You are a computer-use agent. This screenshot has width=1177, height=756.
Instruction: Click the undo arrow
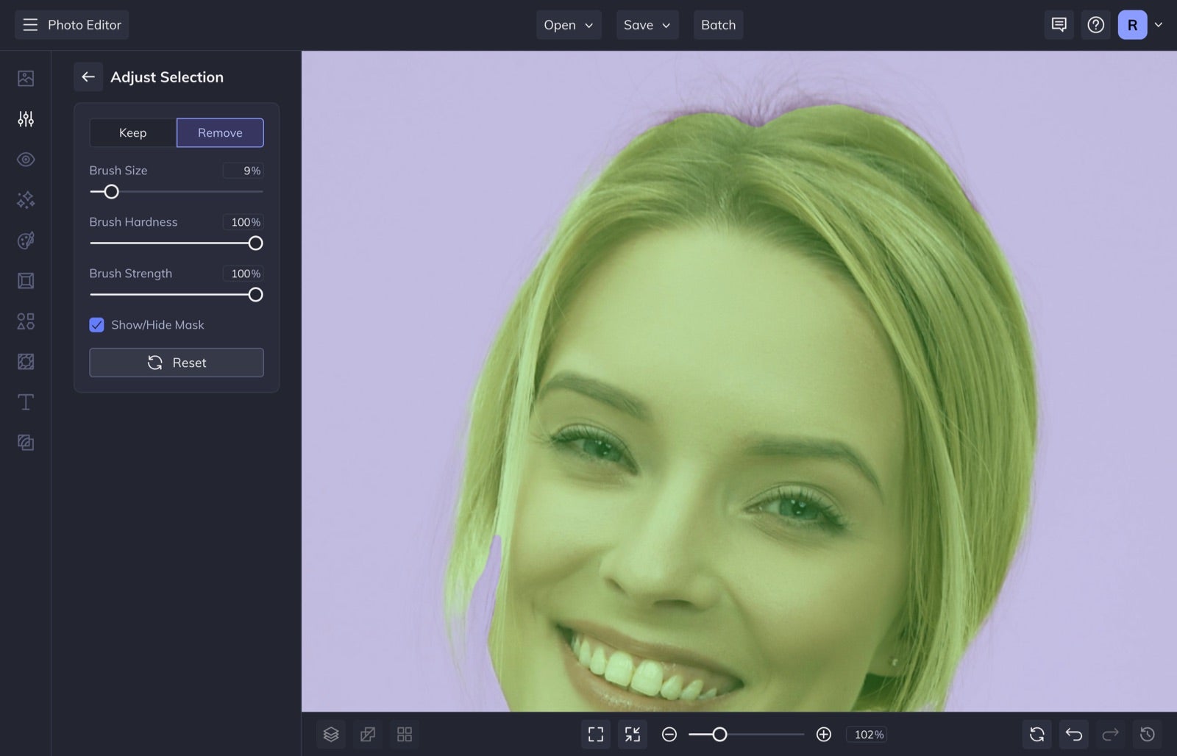(1073, 734)
